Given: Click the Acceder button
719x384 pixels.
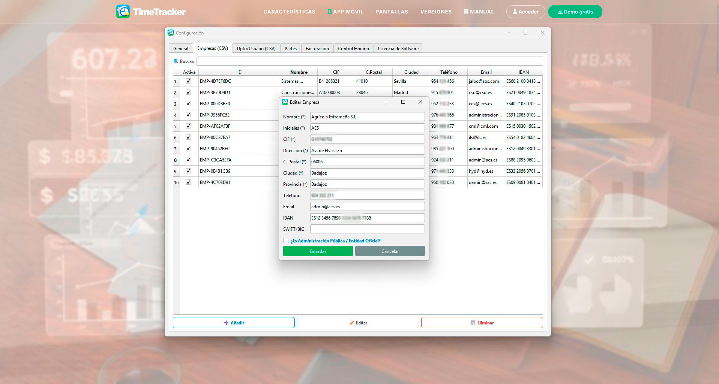Looking at the screenshot, I should [x=525, y=12].
